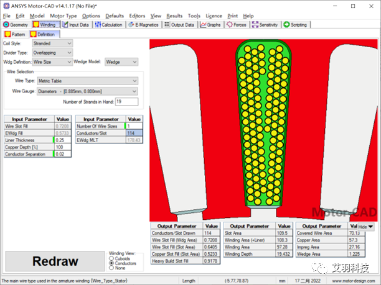Click the Hide dropdown arrow
This screenshot has height=285, width=381.
(x=370, y=227)
